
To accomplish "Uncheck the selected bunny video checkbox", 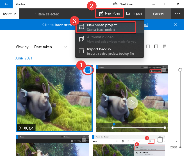I will [88, 70].
